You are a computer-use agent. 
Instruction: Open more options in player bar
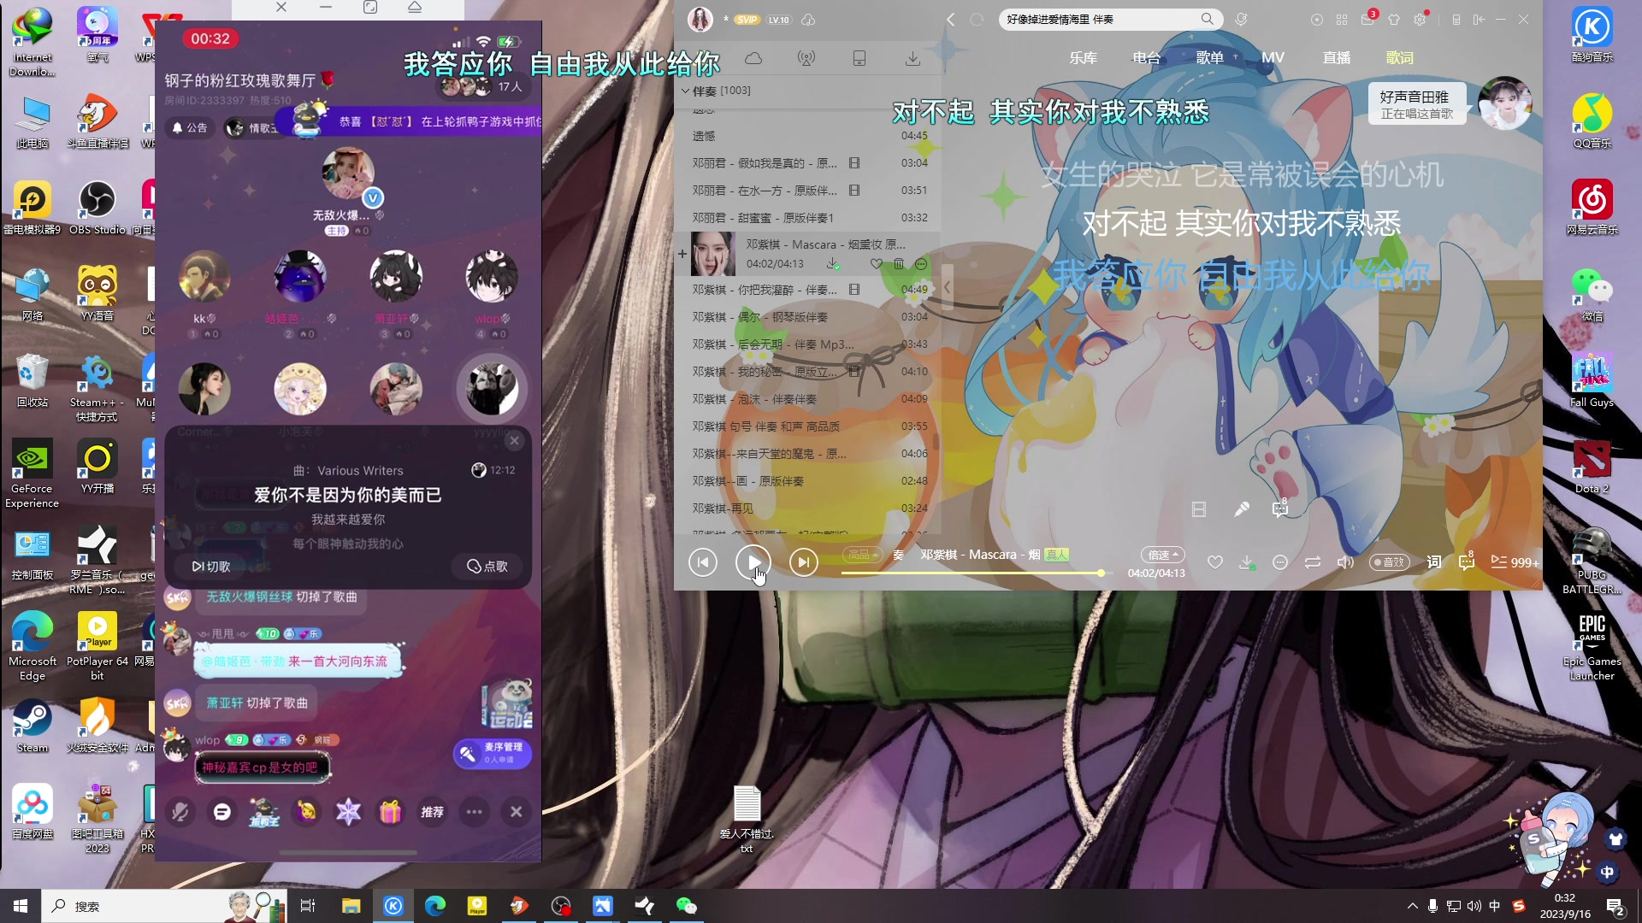[x=1279, y=562]
